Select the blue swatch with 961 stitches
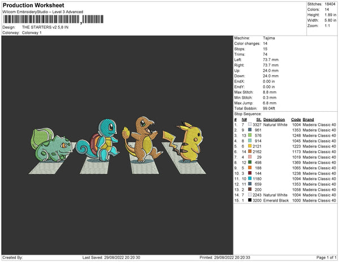339x262 pixels. point(250,130)
